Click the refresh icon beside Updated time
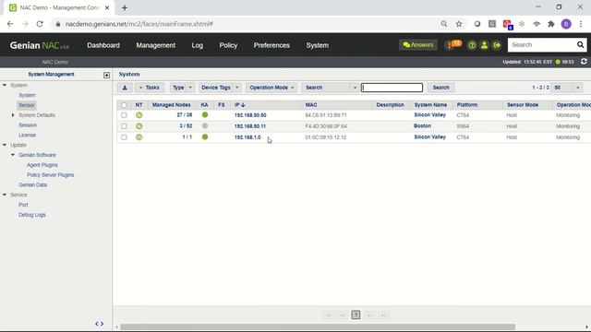Image resolution: width=591 pixels, height=332 pixels. (x=584, y=62)
